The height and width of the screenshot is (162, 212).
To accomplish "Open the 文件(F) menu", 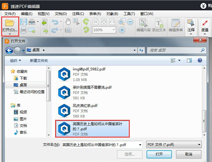I will click(10, 14).
